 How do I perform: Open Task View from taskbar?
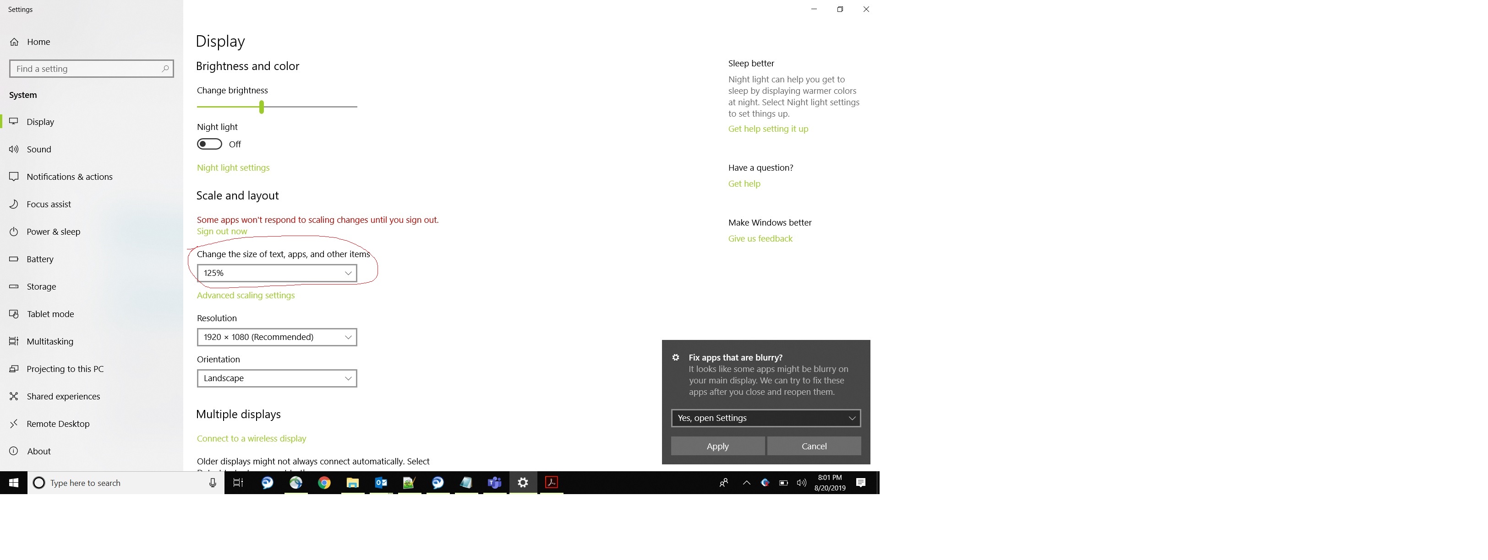238,483
